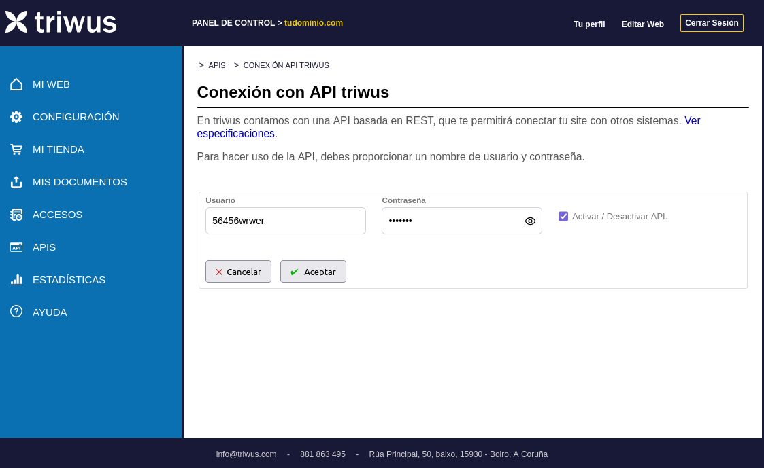Open the Mis Documentos menu item

click(x=80, y=182)
